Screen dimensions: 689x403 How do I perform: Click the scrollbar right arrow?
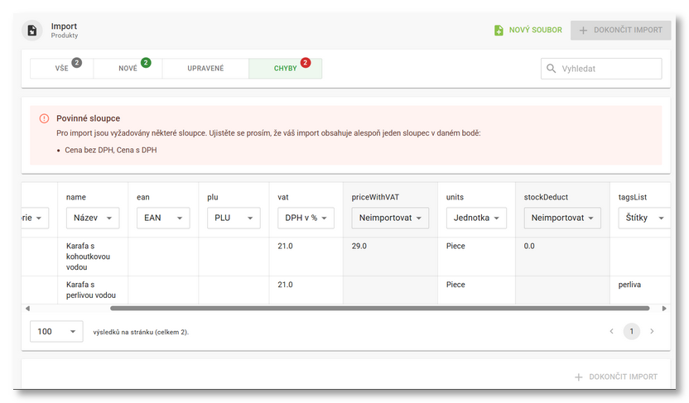pyautogui.click(x=664, y=309)
